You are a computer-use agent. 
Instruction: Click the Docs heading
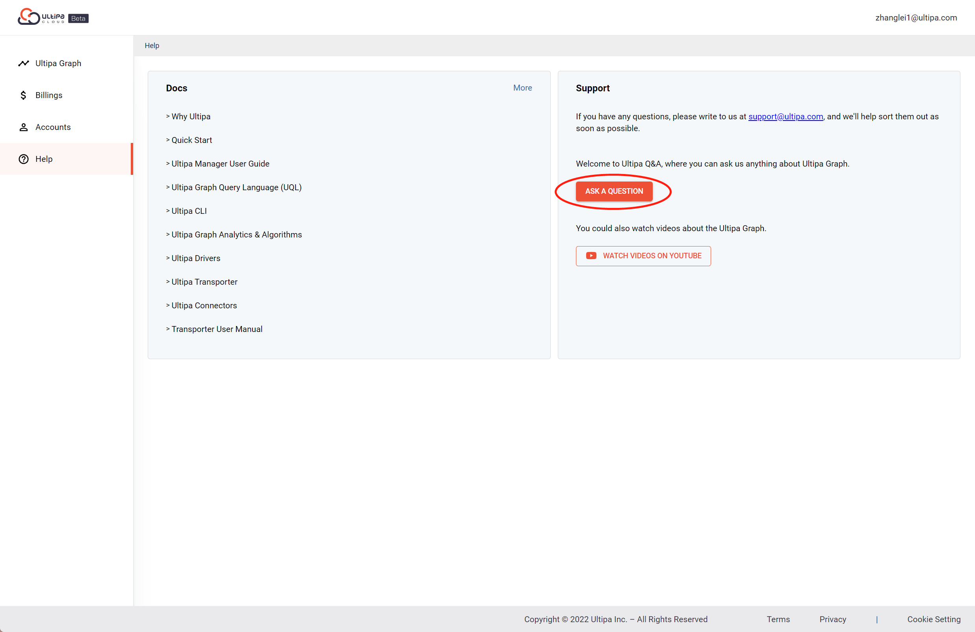point(176,88)
